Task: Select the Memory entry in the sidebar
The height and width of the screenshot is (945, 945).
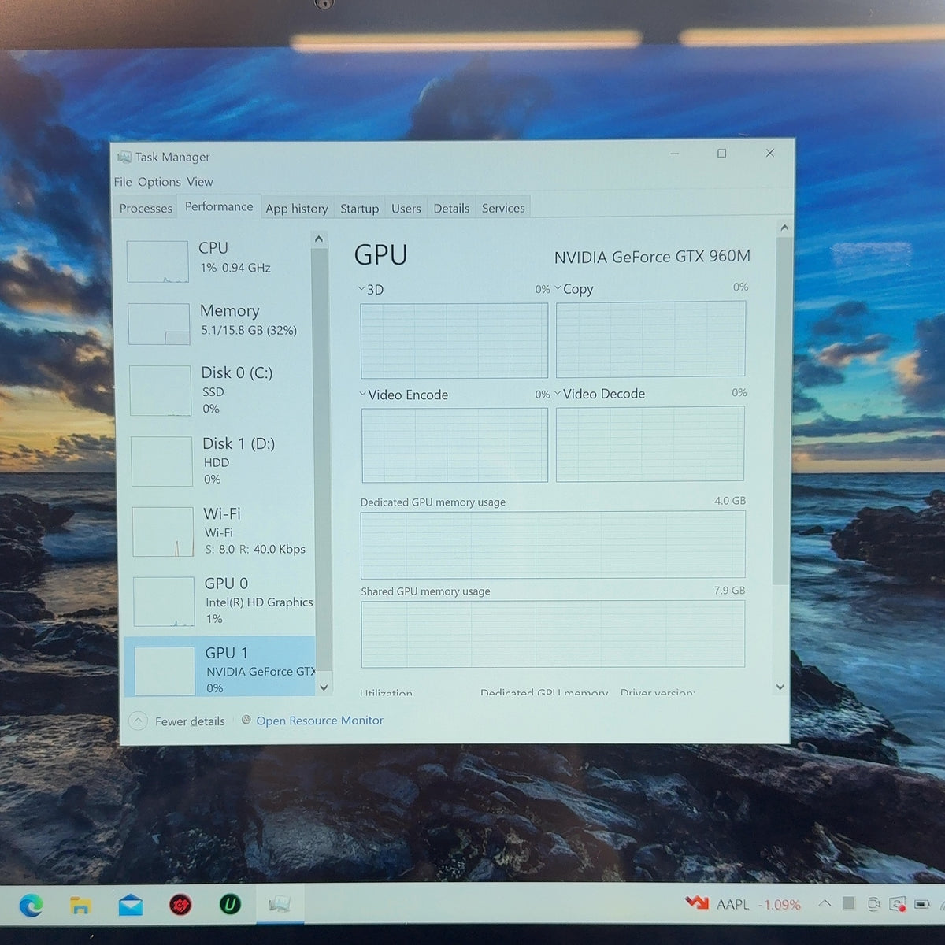Action: pyautogui.click(x=220, y=321)
